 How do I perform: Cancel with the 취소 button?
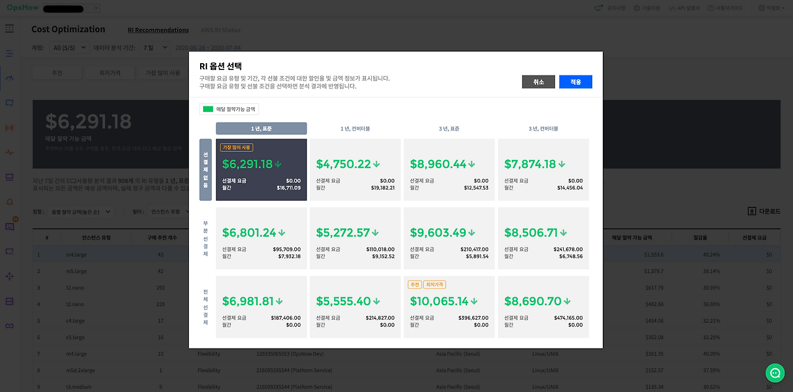click(538, 82)
